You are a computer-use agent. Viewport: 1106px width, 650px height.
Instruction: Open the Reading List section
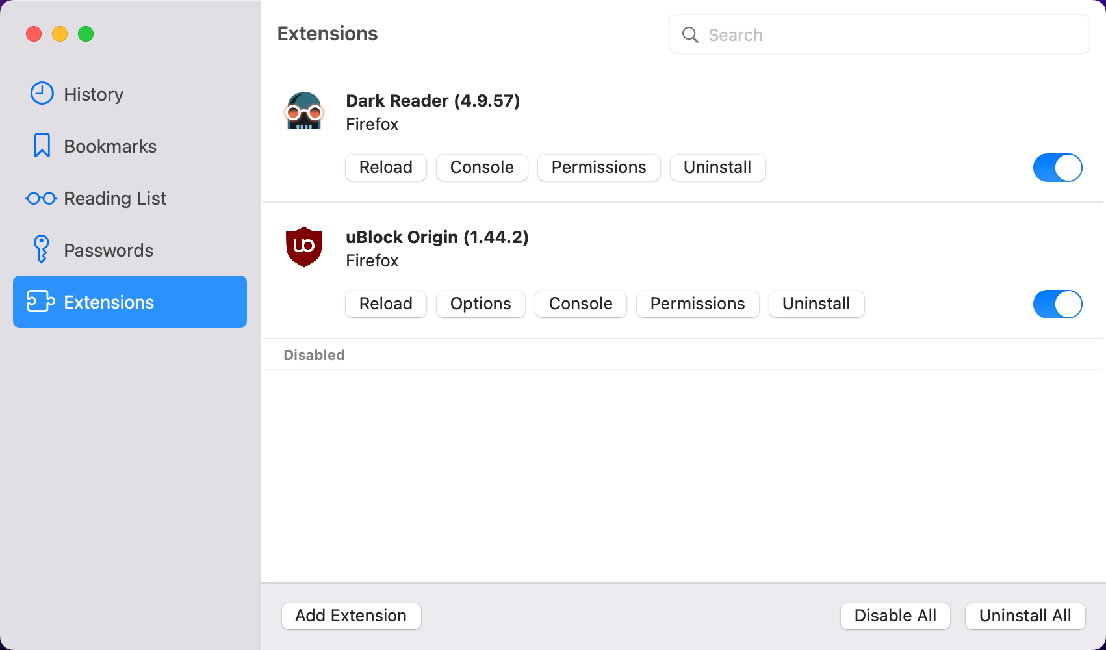[x=114, y=198]
